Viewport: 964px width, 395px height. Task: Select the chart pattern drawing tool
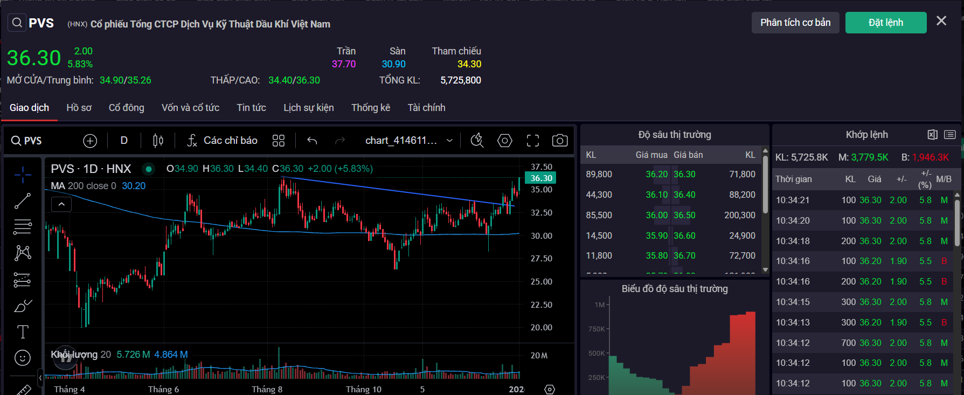pyautogui.click(x=23, y=253)
